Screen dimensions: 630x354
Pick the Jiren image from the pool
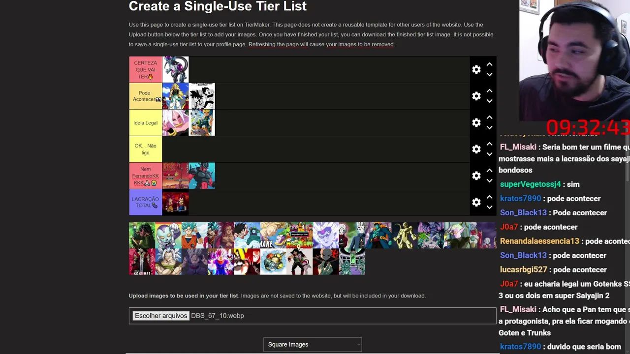326,262
